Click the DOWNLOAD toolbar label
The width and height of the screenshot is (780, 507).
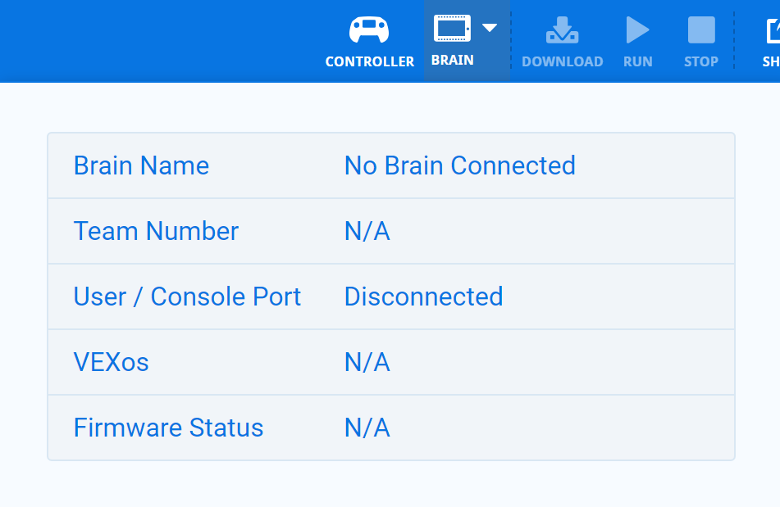click(562, 61)
